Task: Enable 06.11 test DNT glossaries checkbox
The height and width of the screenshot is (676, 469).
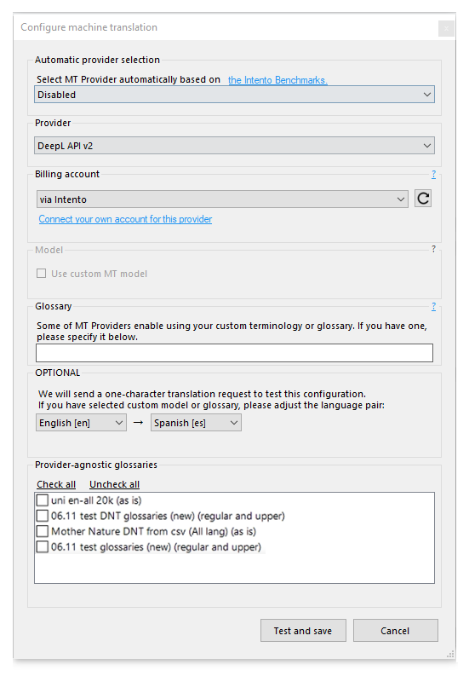Action: click(43, 516)
